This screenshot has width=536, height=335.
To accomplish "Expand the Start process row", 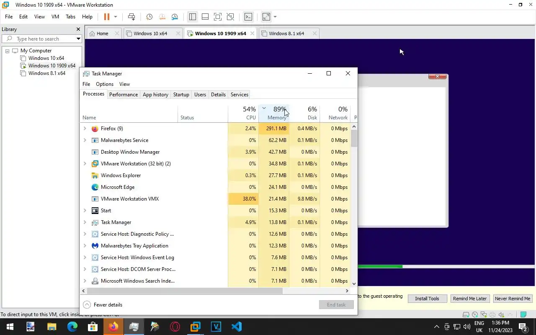I will pos(85,211).
